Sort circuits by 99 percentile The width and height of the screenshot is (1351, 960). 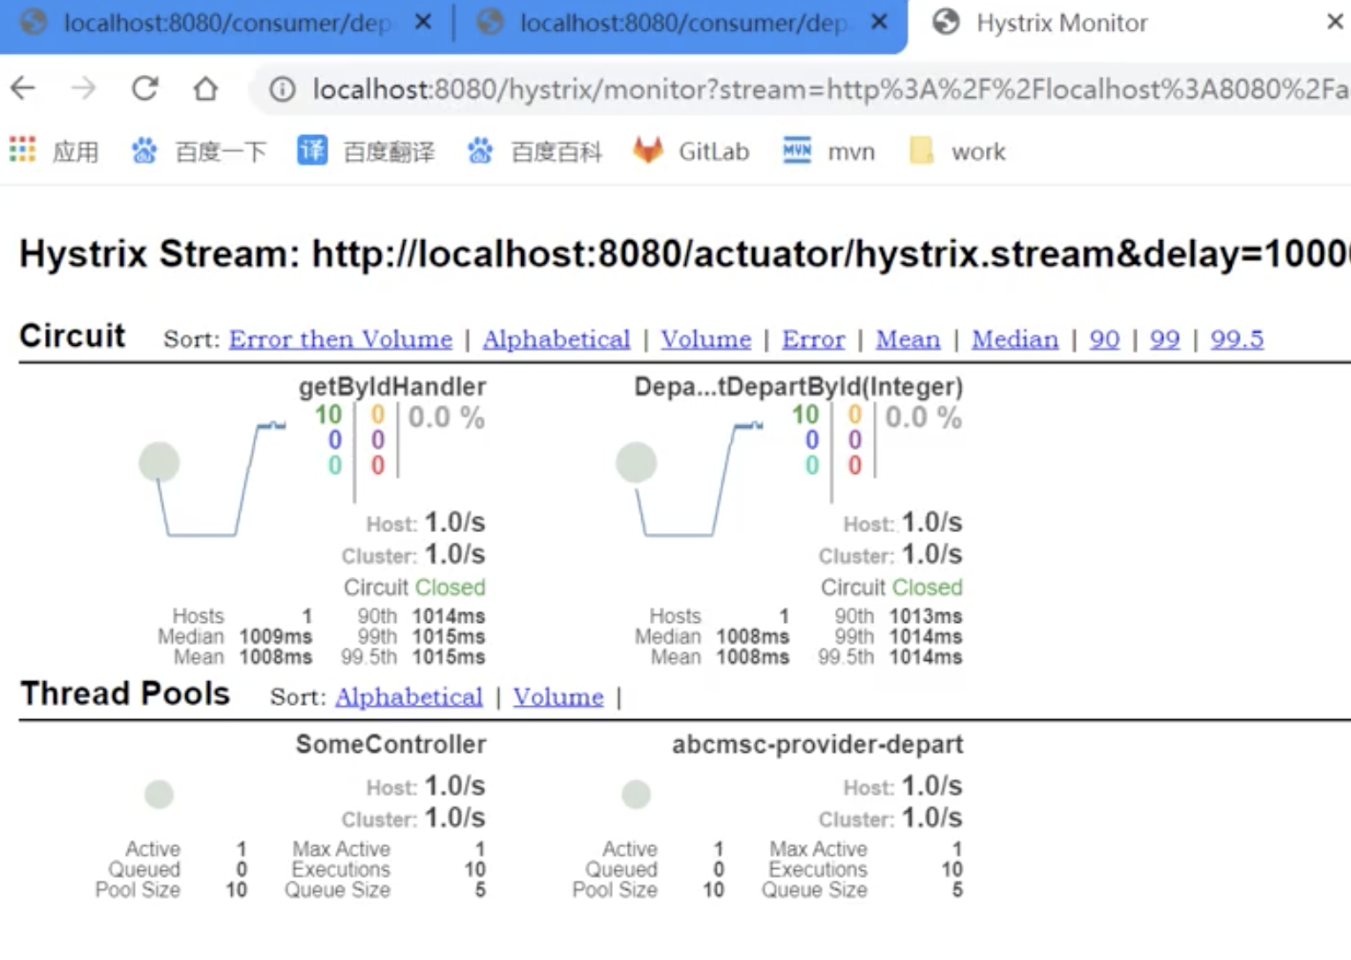(x=1165, y=340)
